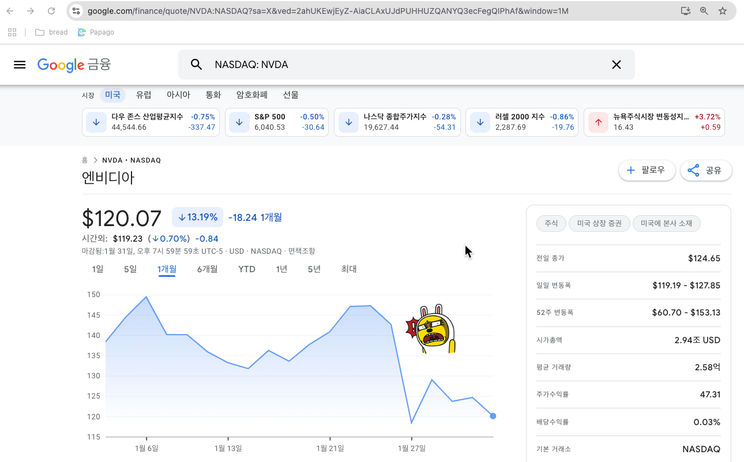This screenshot has width=744, height=462.
Task: Click the 미국 상장 증권 chip
Action: (x=599, y=223)
